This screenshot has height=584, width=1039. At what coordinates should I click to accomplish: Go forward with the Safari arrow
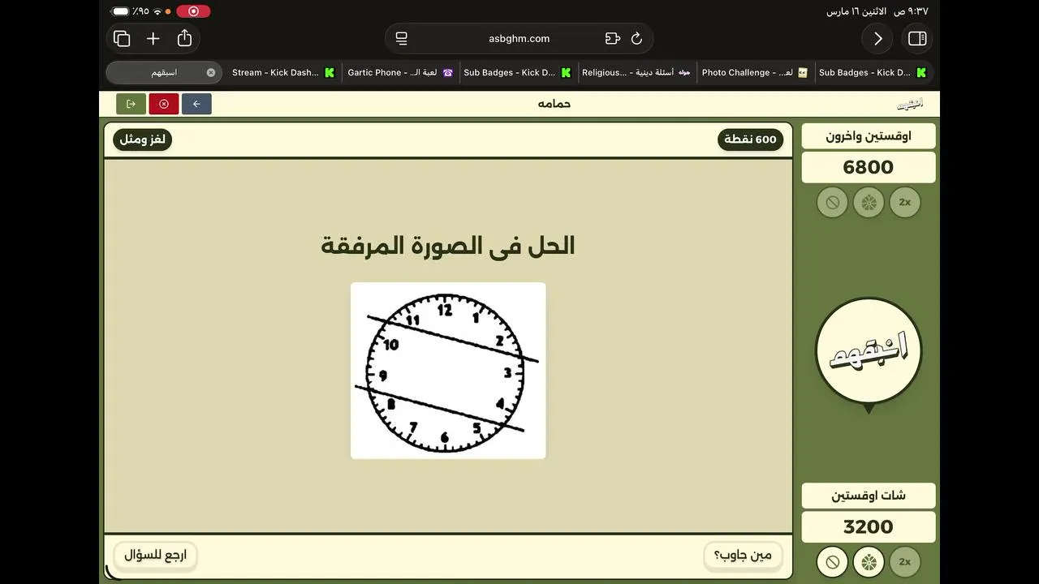coord(877,38)
